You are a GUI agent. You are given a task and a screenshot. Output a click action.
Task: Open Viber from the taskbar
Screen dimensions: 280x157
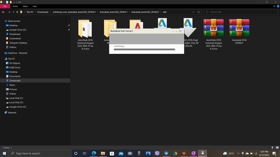point(157,153)
